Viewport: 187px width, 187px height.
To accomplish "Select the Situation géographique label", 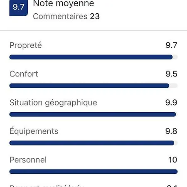I will click(x=53, y=103).
